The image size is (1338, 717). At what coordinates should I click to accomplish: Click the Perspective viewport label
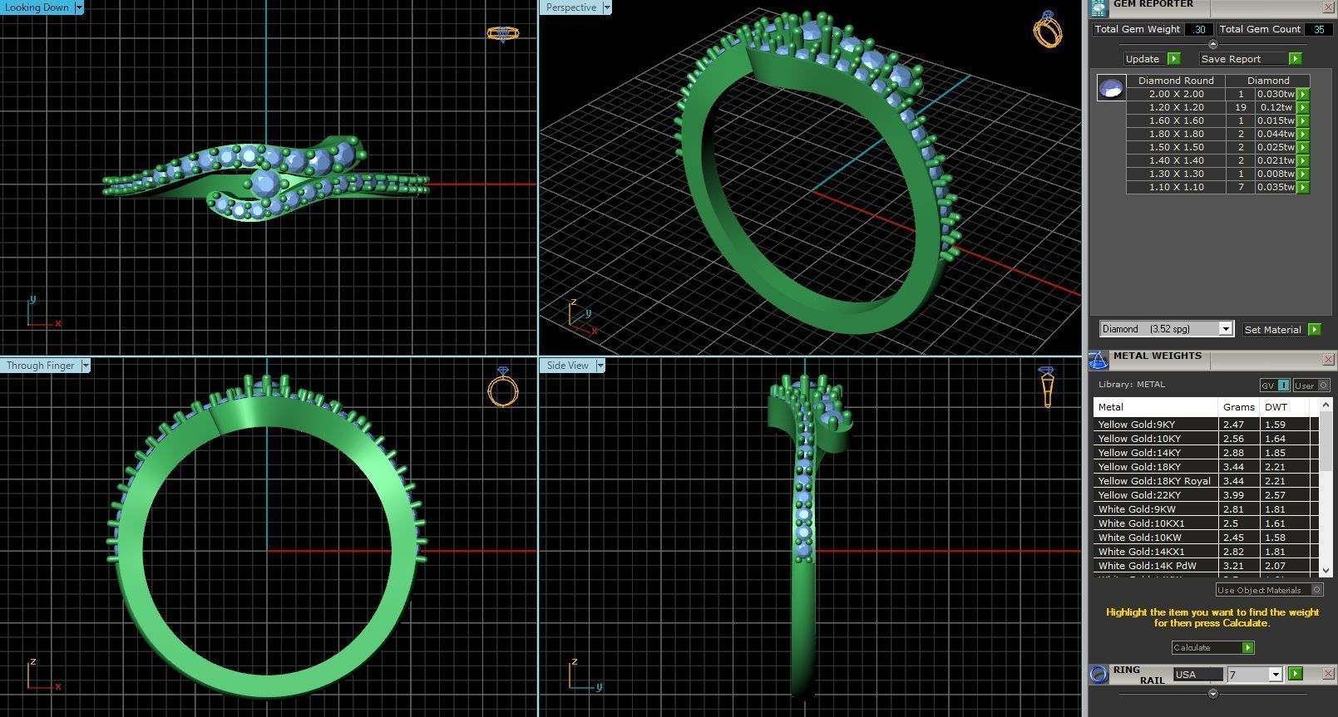[x=571, y=7]
